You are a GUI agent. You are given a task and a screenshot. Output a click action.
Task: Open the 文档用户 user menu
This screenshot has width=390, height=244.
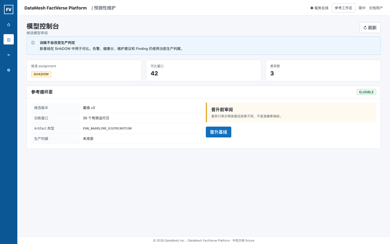[x=376, y=8]
